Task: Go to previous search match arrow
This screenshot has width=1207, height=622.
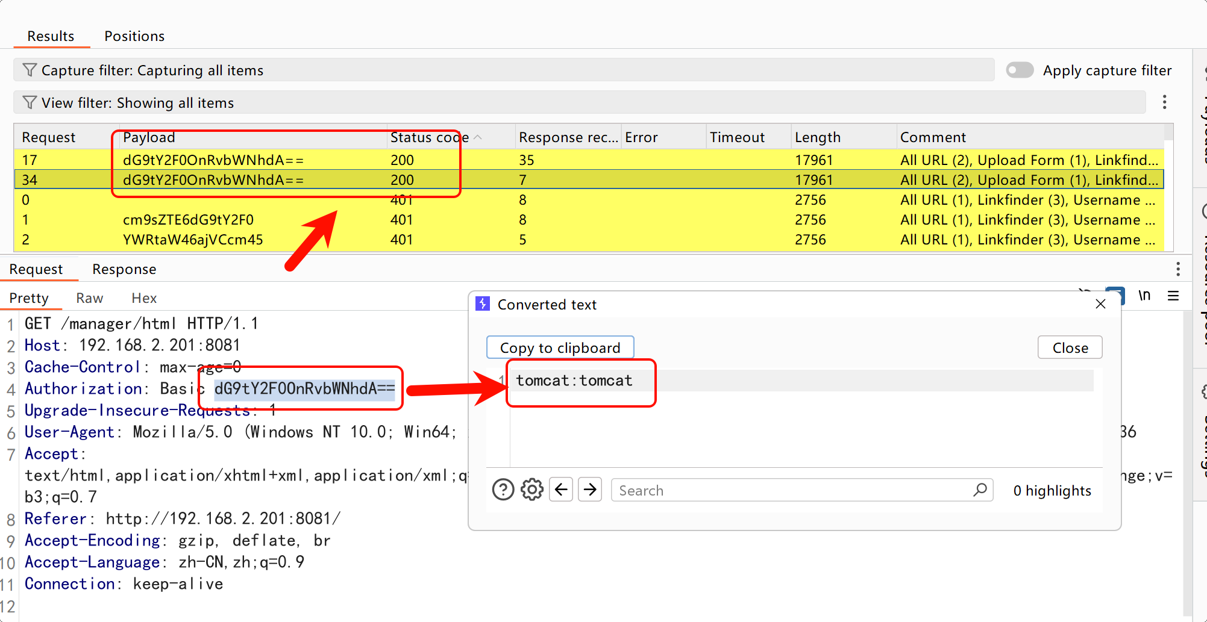Action: pyautogui.click(x=561, y=490)
